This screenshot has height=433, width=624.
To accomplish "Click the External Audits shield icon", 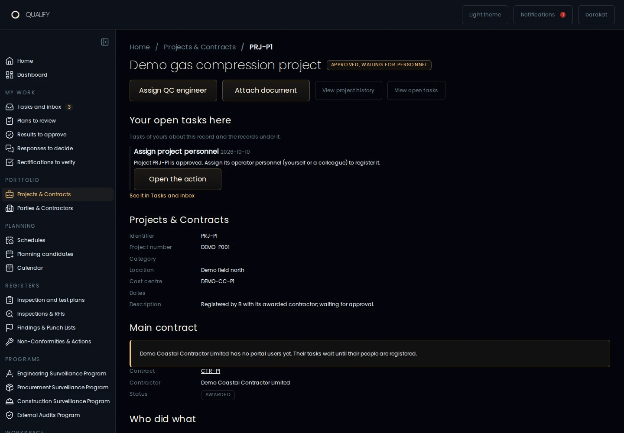I will pos(10,415).
